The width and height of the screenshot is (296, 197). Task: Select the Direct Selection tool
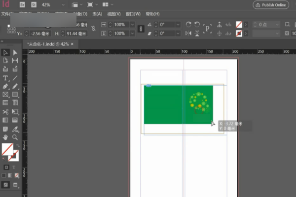15,53
